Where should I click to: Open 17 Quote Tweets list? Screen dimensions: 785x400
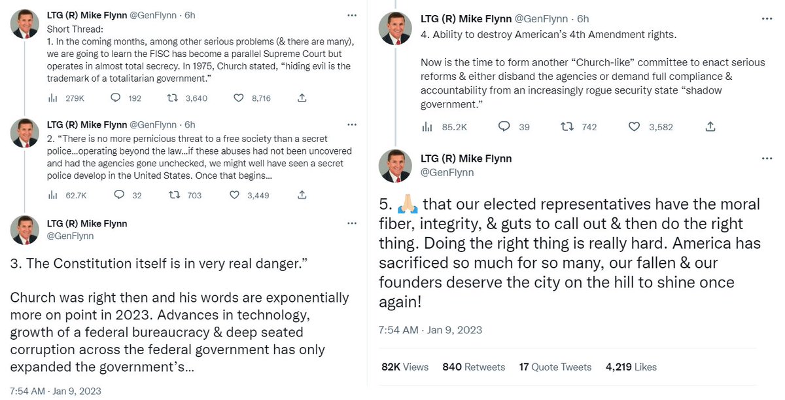click(557, 367)
